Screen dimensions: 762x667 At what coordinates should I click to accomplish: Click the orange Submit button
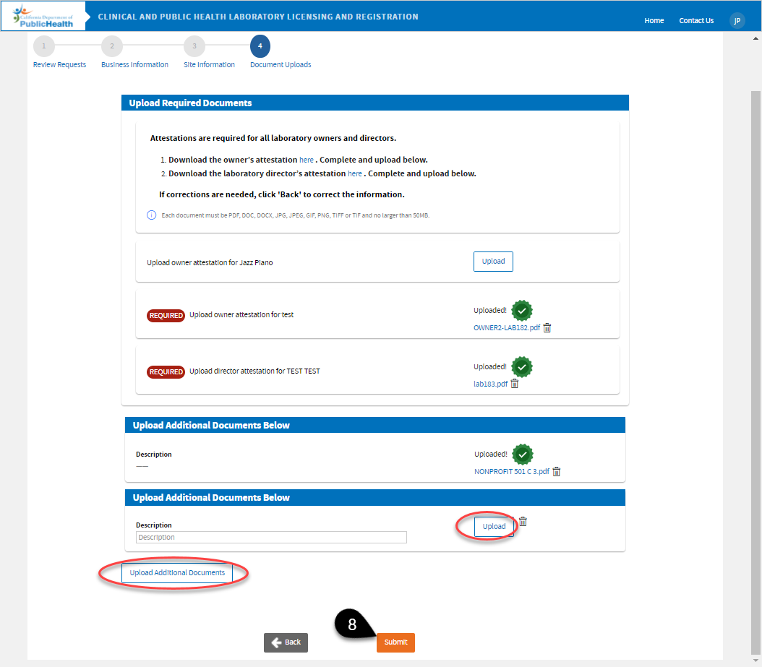395,642
